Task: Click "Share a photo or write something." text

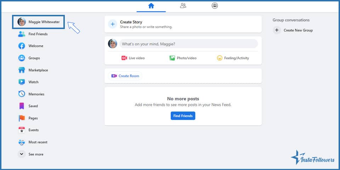Action: pos(146,27)
